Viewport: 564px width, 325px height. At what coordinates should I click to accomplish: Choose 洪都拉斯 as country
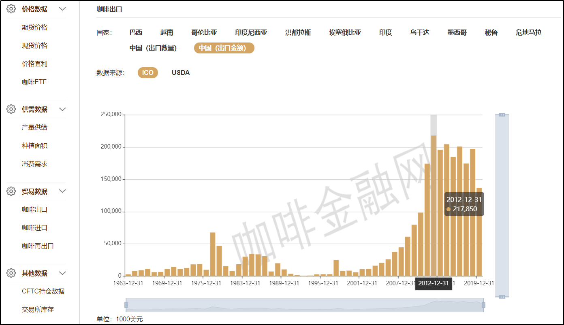(x=298, y=32)
